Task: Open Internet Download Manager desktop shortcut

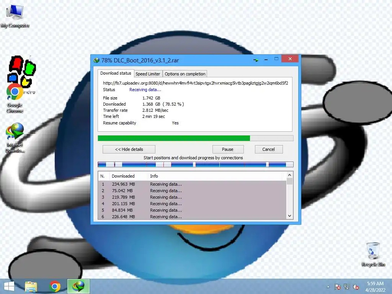Action: coord(15,137)
